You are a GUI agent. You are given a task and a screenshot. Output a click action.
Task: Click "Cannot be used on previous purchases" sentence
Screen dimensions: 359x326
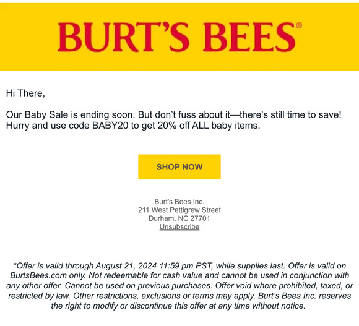(139, 286)
